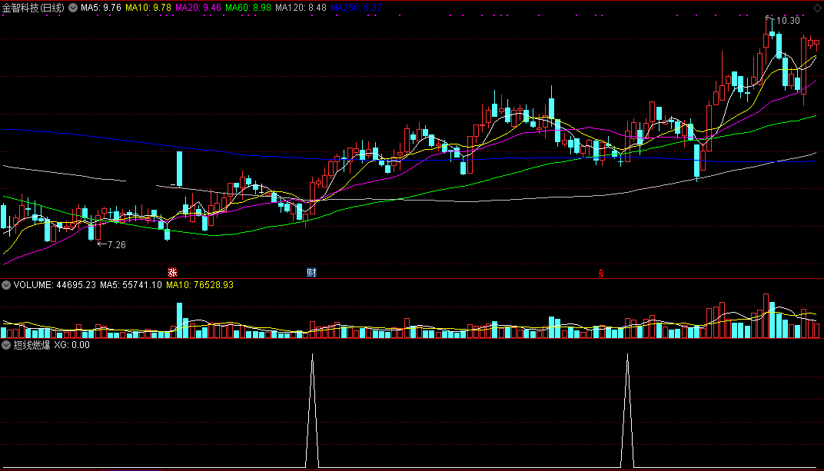Image resolution: width=824 pixels, height=471 pixels.
Task: Click the green MA60: 8.98 label
Action: (248, 8)
